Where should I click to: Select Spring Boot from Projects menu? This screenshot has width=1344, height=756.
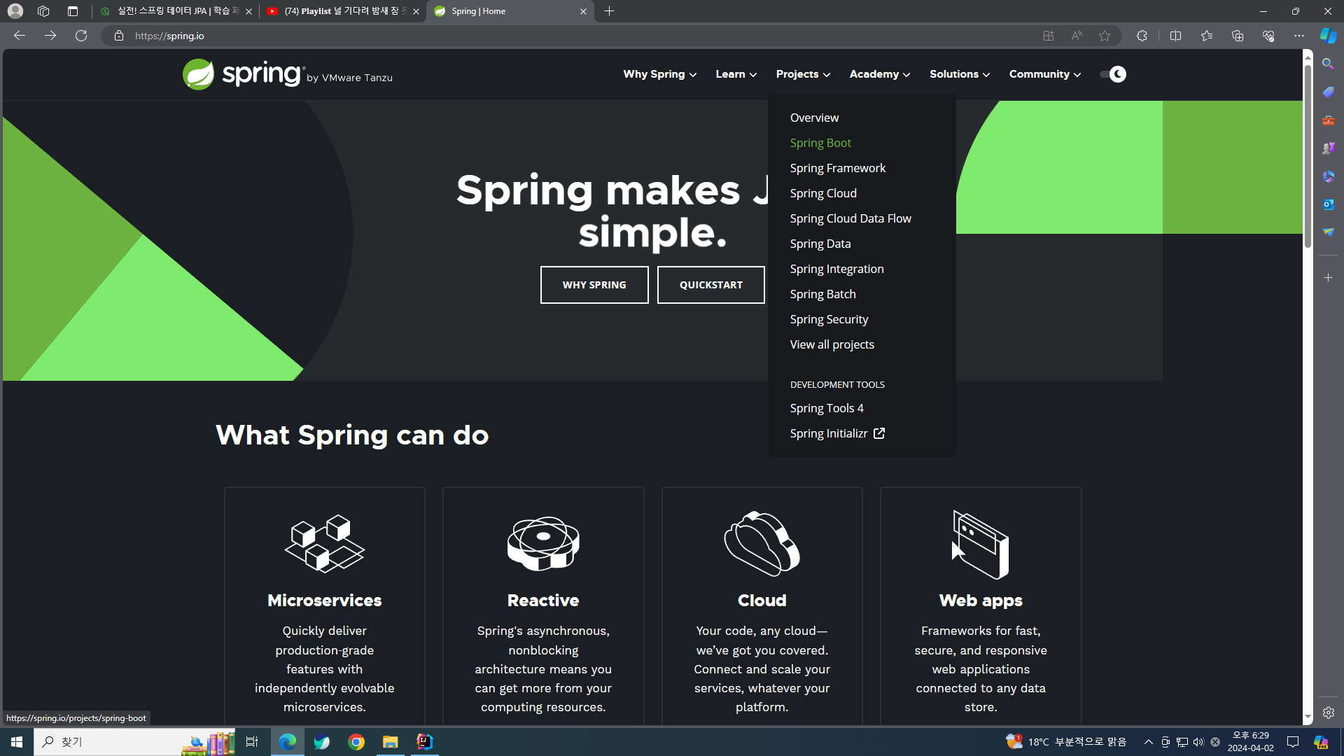pos(820,143)
